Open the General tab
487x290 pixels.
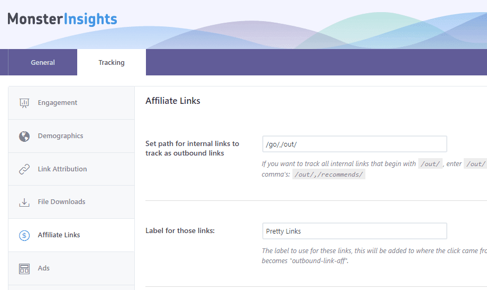click(43, 62)
